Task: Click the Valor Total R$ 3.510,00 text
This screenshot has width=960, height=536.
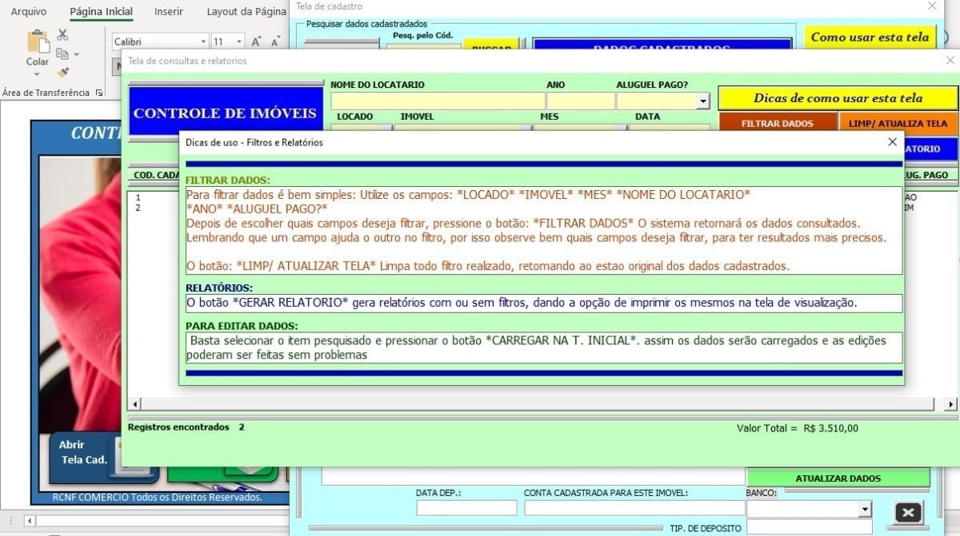Action: pyautogui.click(x=797, y=428)
